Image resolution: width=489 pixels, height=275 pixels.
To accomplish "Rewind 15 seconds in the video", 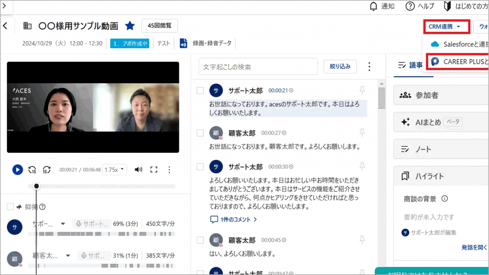I will (32, 169).
